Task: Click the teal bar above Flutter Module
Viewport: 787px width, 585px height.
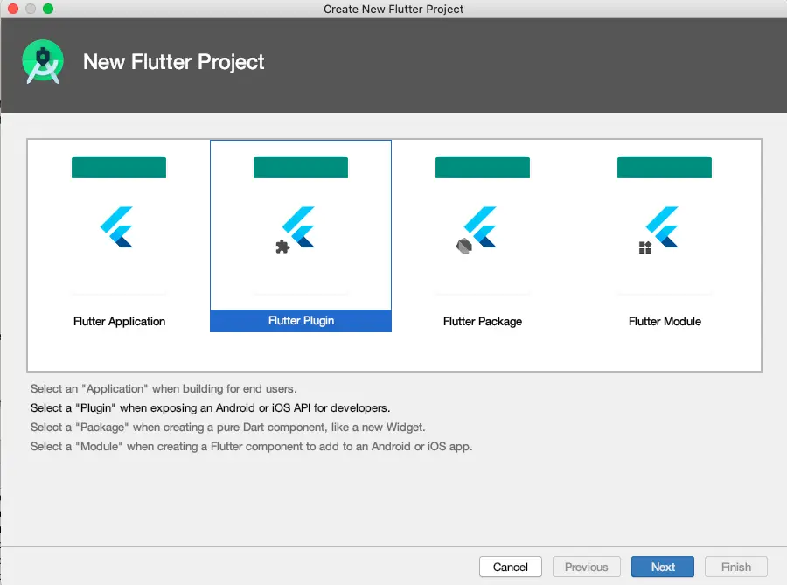Action: (x=665, y=166)
